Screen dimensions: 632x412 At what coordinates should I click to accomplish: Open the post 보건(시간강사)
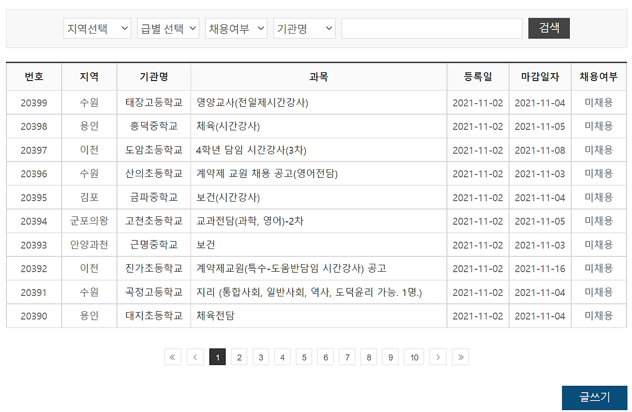coord(228,198)
